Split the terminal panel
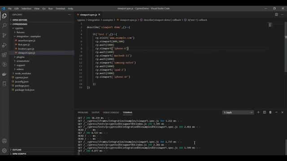The image size is (287, 161). (265, 112)
